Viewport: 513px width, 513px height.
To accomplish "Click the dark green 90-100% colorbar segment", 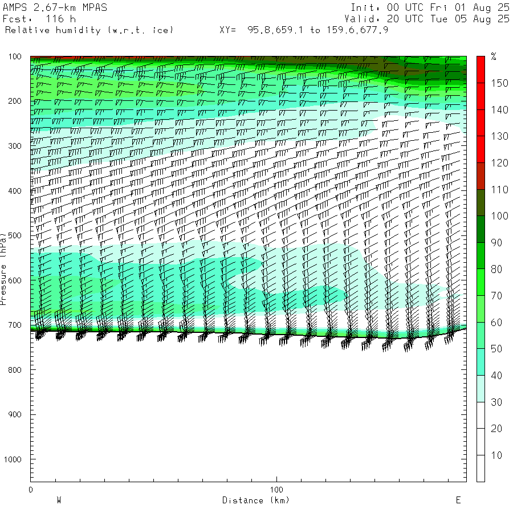I will coord(481,229).
